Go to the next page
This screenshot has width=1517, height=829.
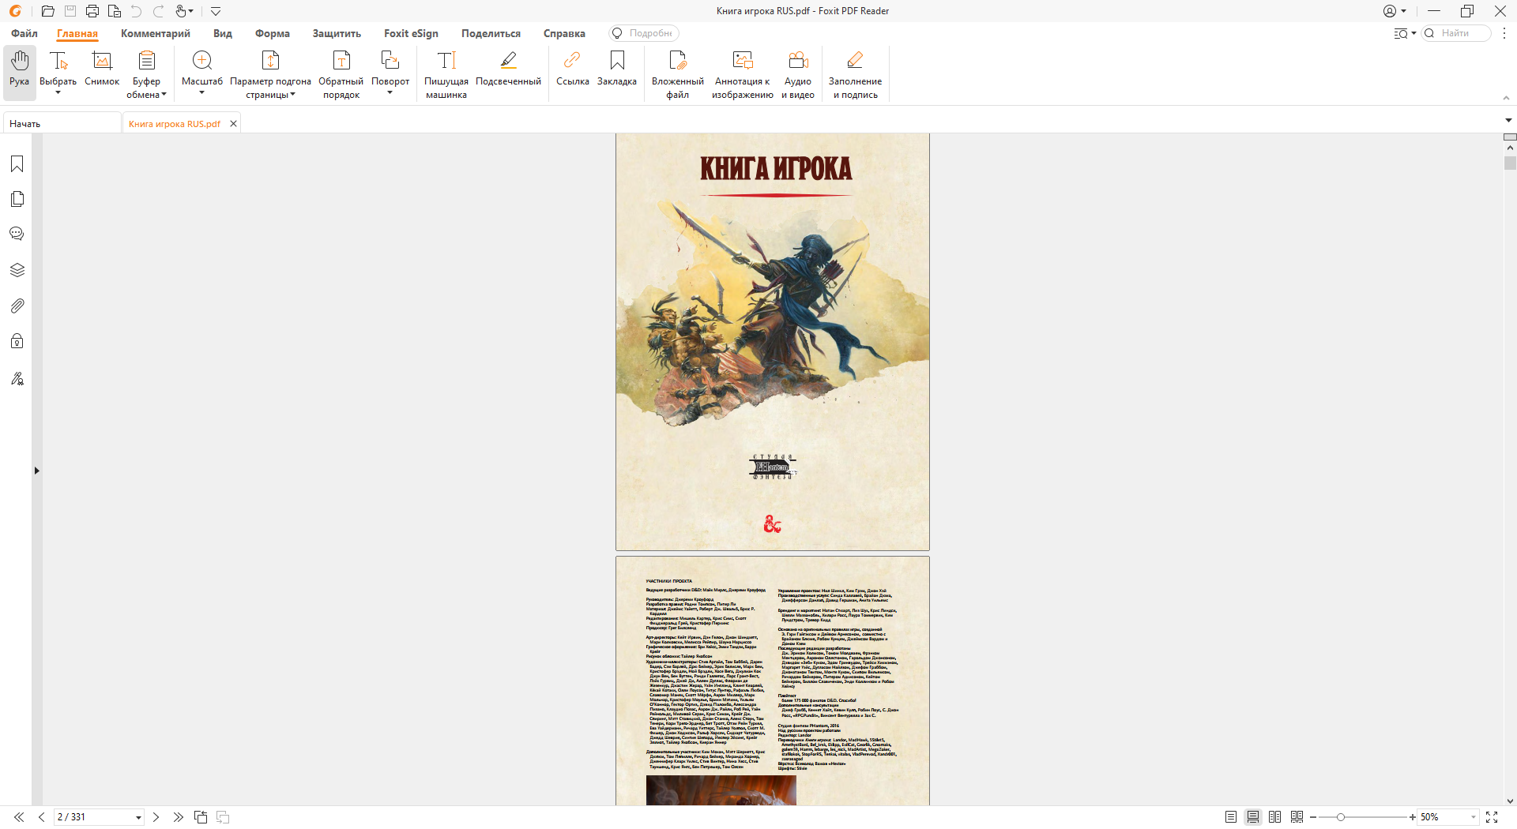[156, 817]
